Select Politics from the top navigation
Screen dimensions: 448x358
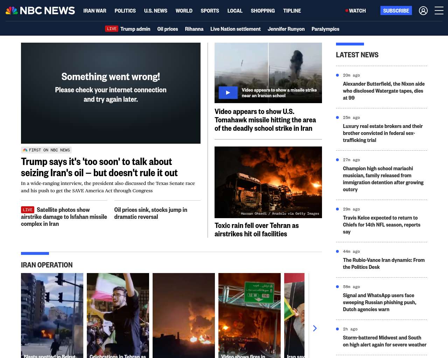[125, 11]
